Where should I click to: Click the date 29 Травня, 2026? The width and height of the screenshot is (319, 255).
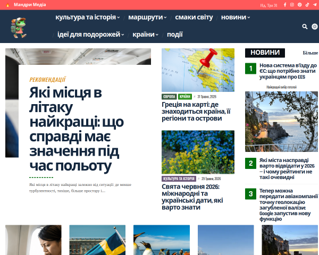pyautogui.click(x=211, y=178)
